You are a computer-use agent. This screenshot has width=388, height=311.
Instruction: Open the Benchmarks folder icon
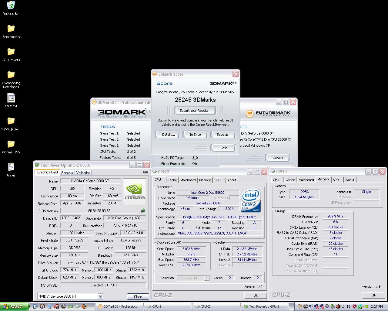[11, 28]
